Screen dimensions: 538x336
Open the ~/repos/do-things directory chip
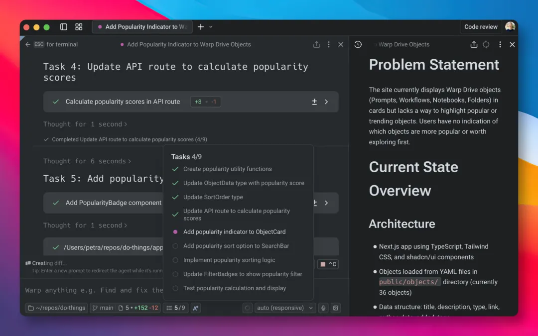point(56,308)
